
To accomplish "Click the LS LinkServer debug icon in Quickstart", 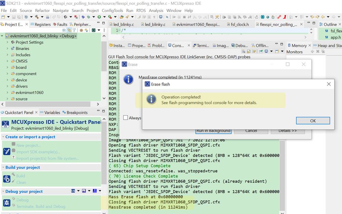I will pyautogui.click(x=73, y=191).
